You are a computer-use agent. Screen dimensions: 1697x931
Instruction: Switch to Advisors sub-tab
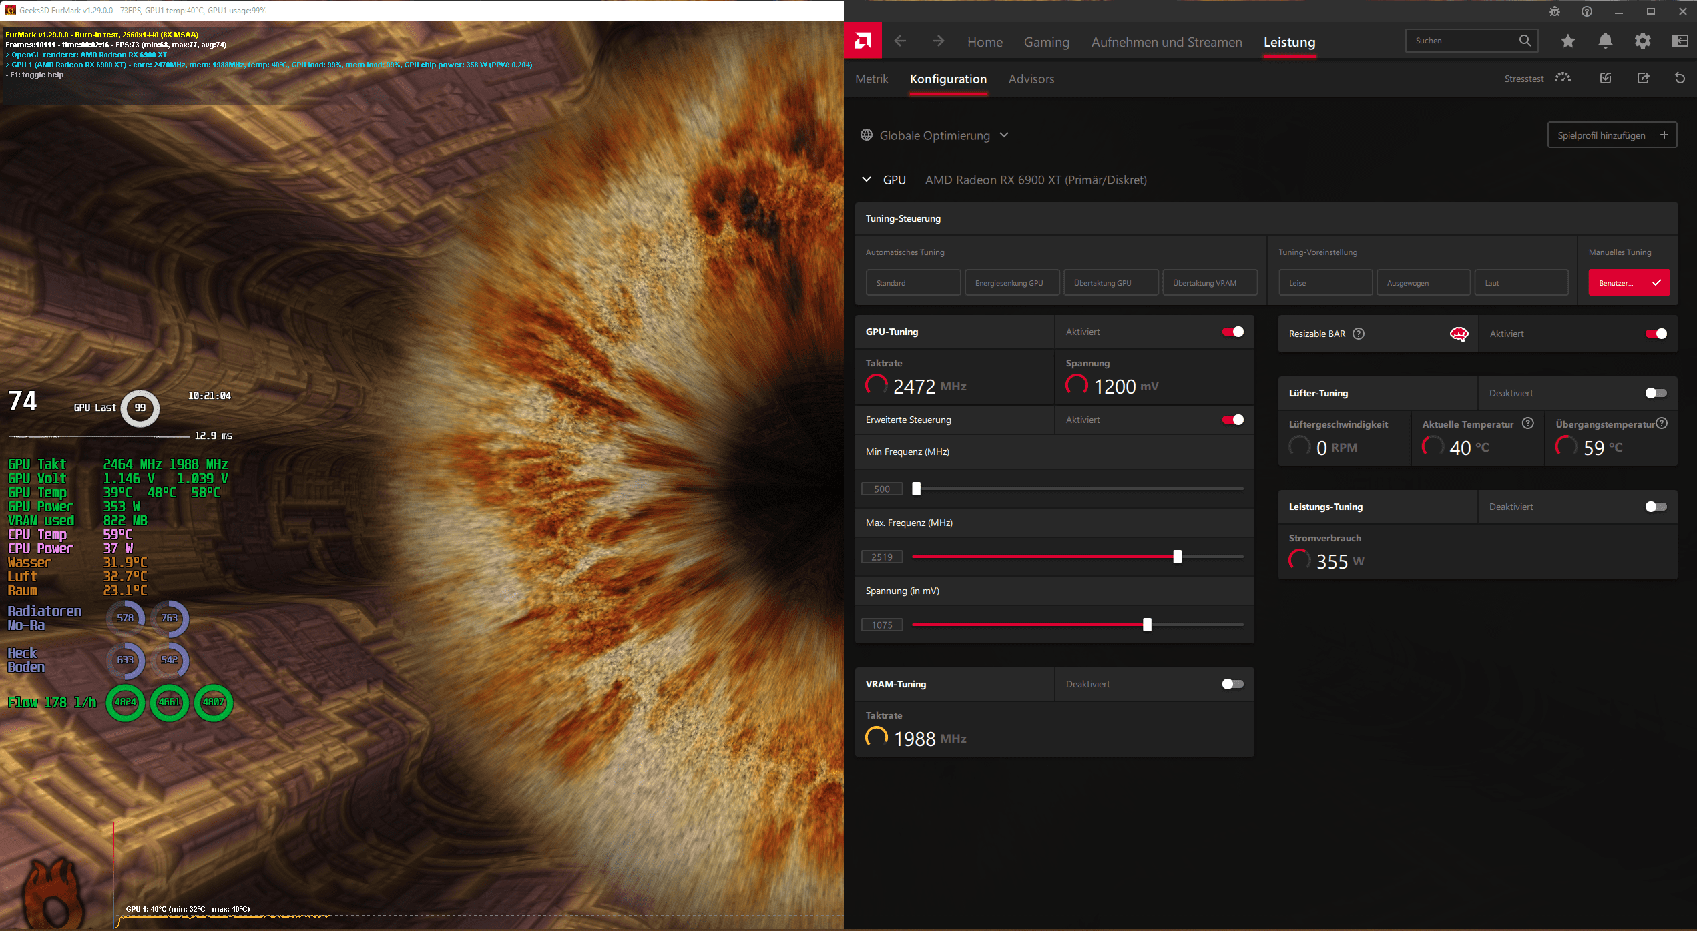[1031, 79]
